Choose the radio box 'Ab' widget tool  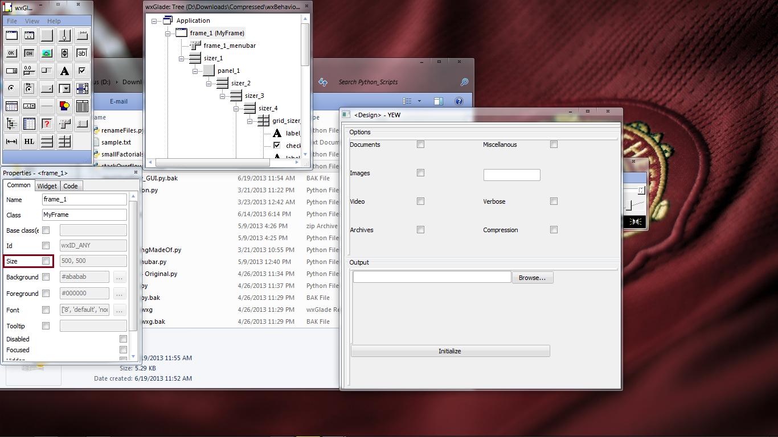[x=29, y=88]
